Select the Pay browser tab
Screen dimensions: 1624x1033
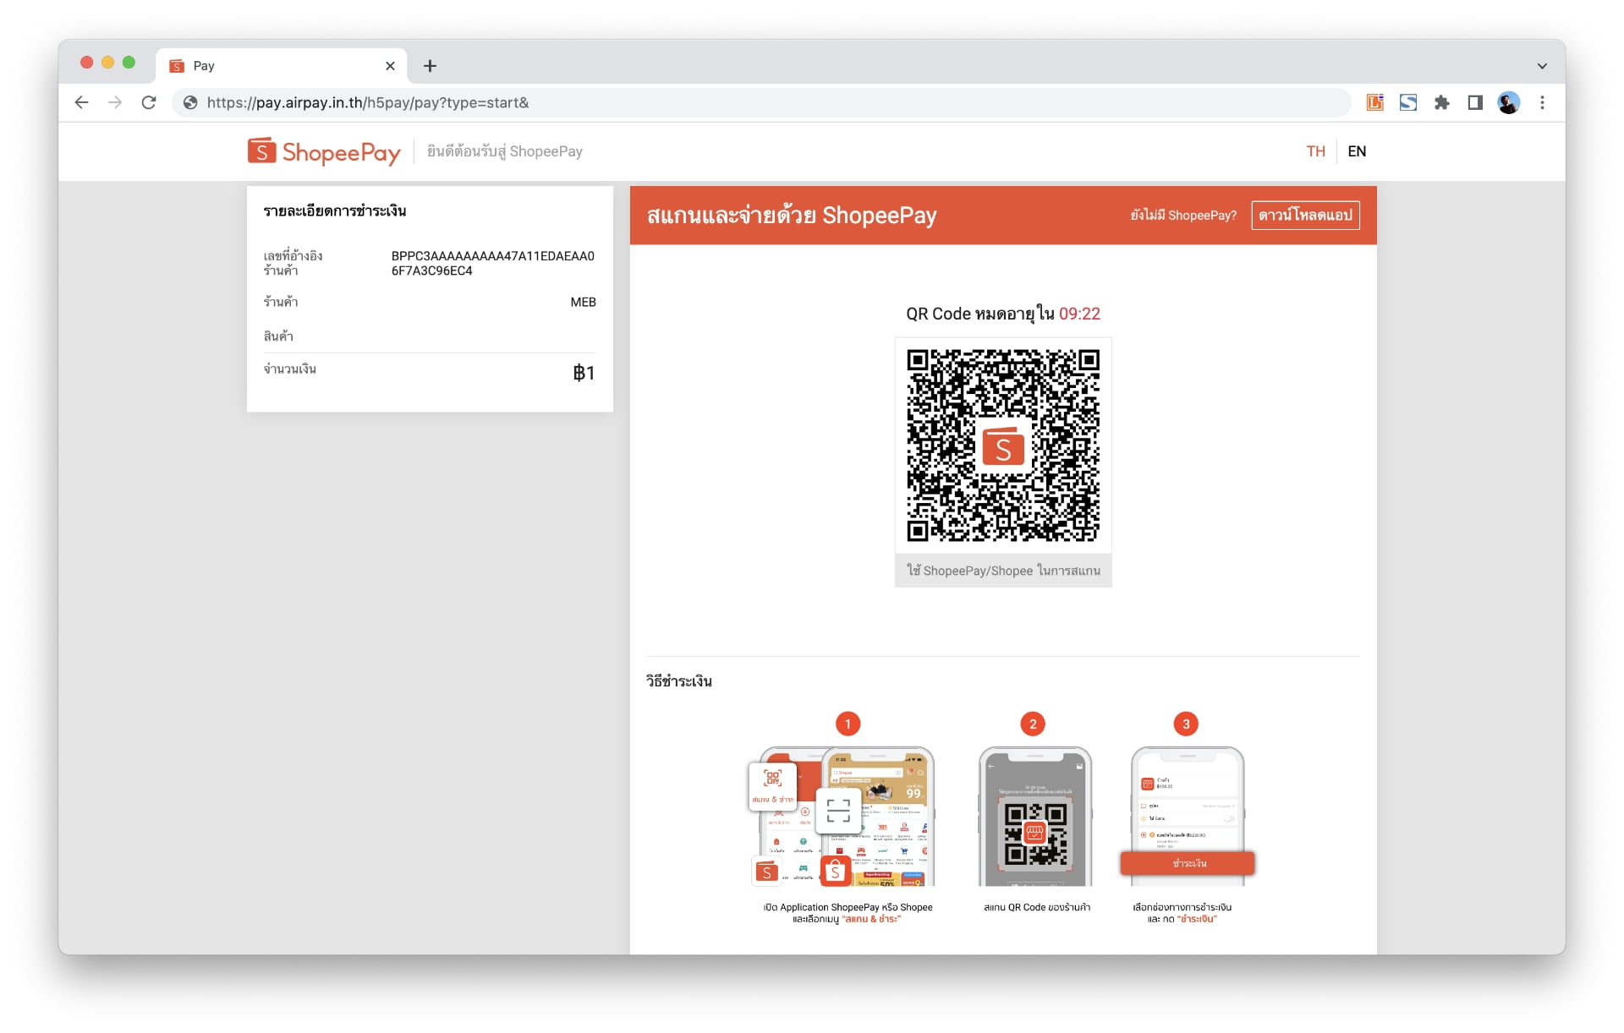tap(282, 66)
